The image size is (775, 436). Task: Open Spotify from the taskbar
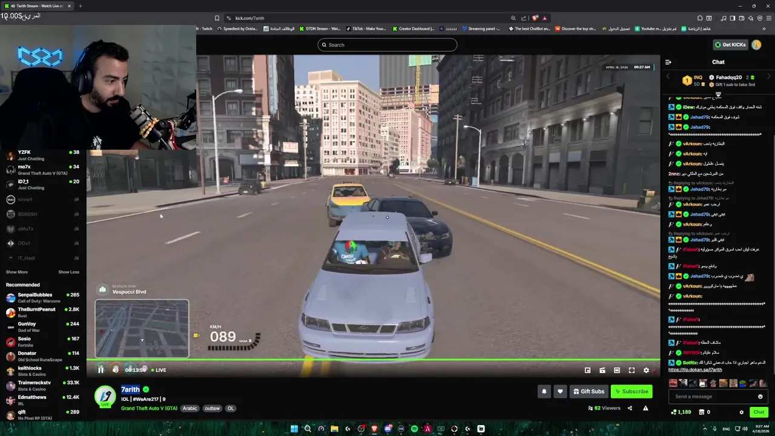pos(414,429)
